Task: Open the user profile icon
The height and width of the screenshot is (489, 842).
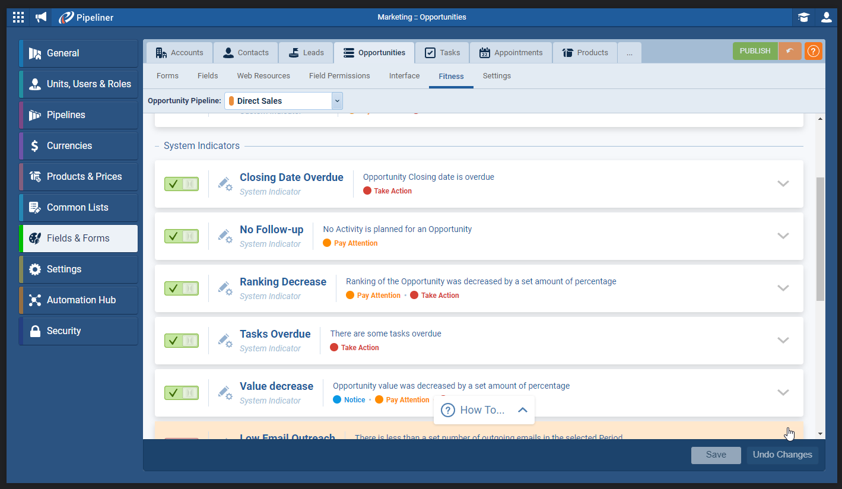Action: 826,17
